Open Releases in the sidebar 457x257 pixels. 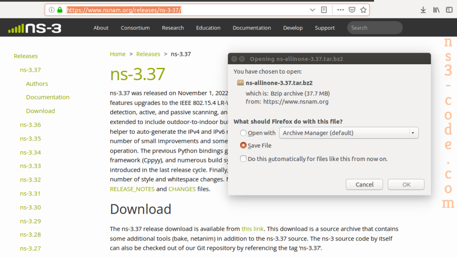tap(25, 56)
